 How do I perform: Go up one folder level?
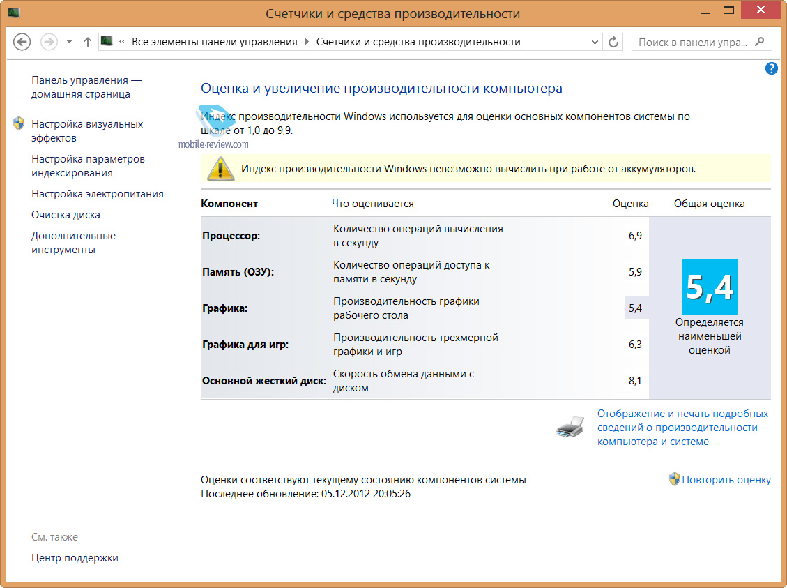(87, 42)
